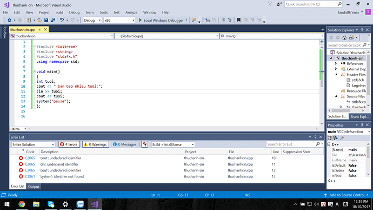Click the Error List clear filter icon
Screen dimensions: 373x210
145,145
